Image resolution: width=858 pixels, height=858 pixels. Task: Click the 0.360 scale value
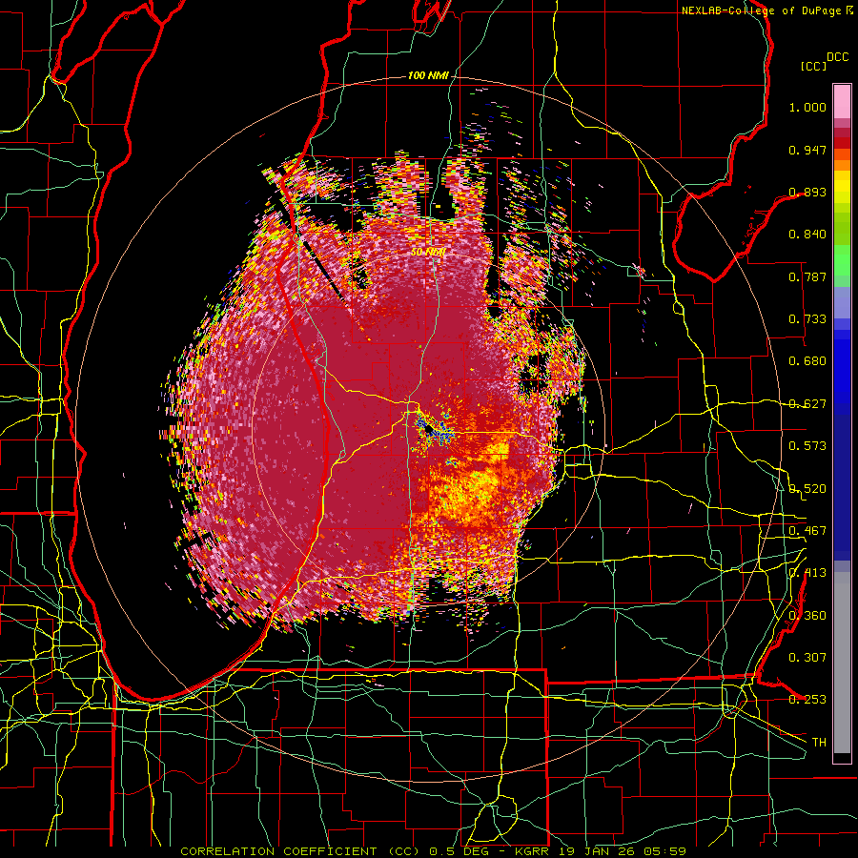807,616
